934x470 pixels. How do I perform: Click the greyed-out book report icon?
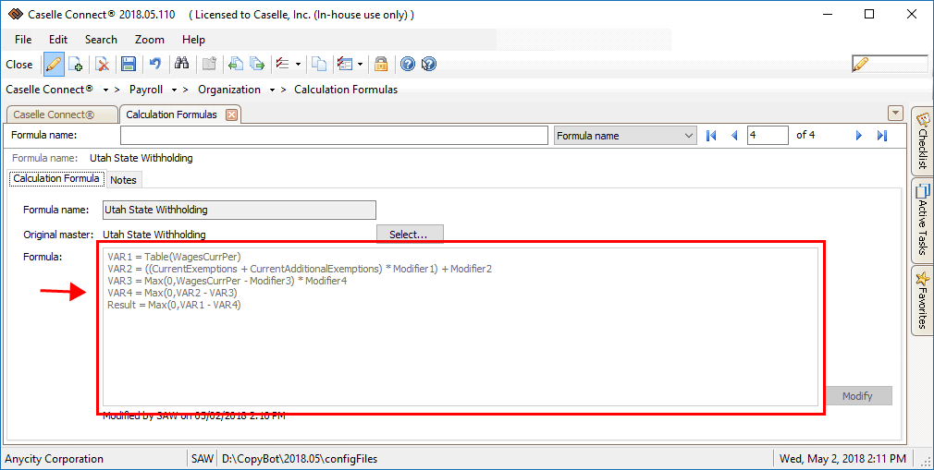[x=209, y=64]
